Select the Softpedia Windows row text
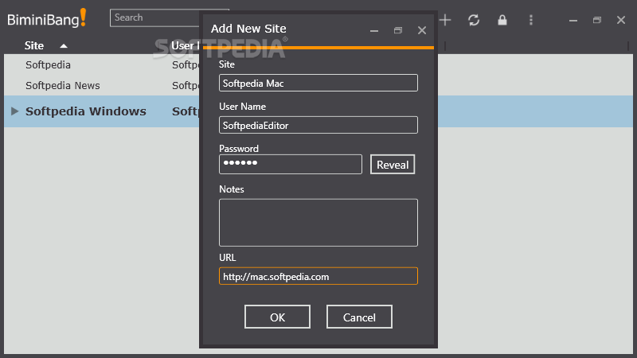The width and height of the screenshot is (637, 358). click(86, 111)
